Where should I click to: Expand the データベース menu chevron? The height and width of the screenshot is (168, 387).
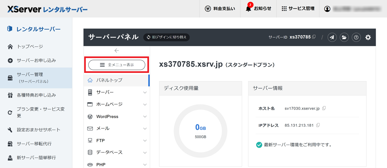coord(145,153)
